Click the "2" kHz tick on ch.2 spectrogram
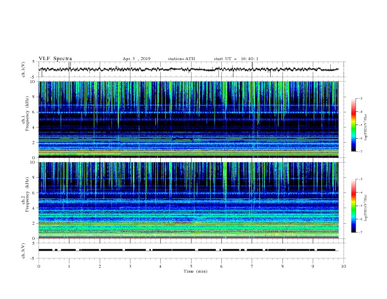Image resolution: width=387 pixels, height=299 pixels. tap(34, 223)
